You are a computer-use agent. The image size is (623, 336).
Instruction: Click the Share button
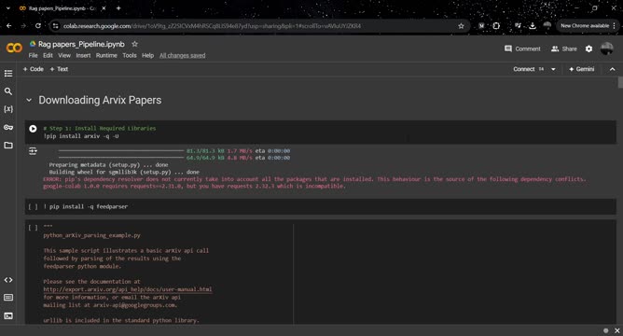564,49
